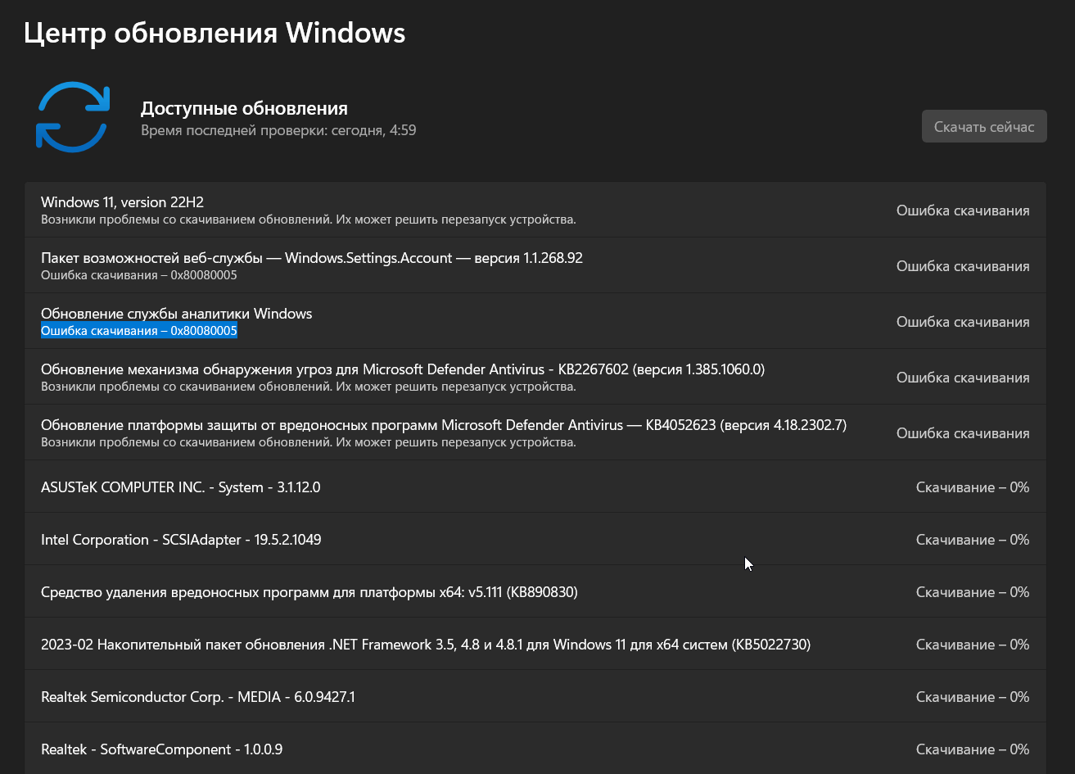Click 'Ошибка скачивания' status for KB4052623
The height and width of the screenshot is (774, 1075).
pyautogui.click(x=963, y=433)
